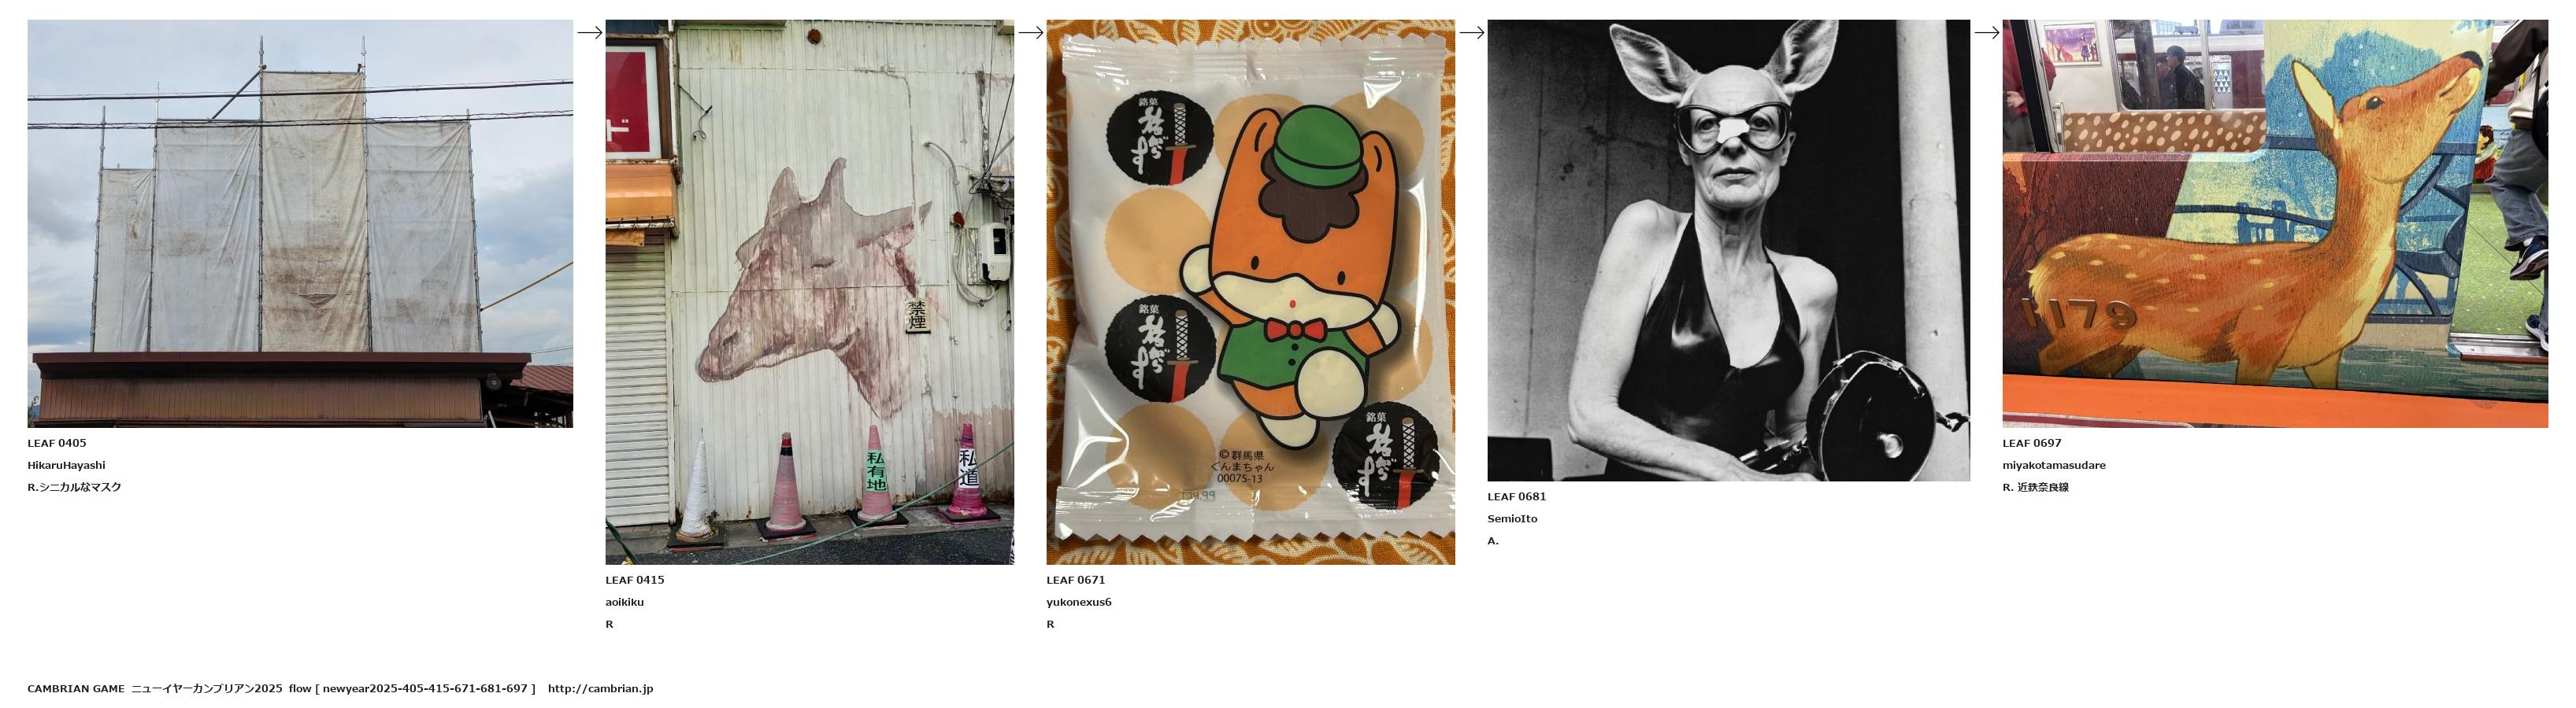This screenshot has height=708, width=2576.
Task: Select the LEAF 0405 label
Action: [57, 442]
